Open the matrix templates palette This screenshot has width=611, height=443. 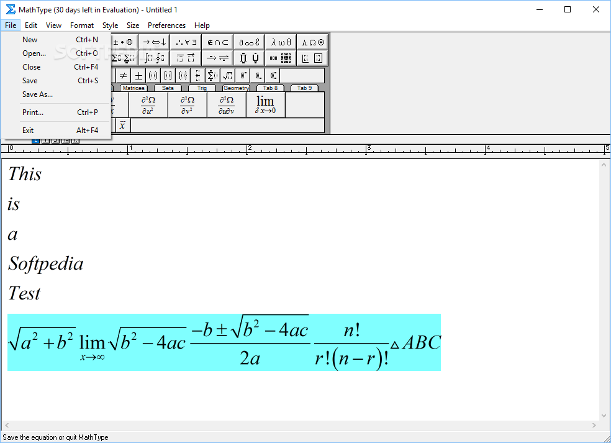coord(281,58)
